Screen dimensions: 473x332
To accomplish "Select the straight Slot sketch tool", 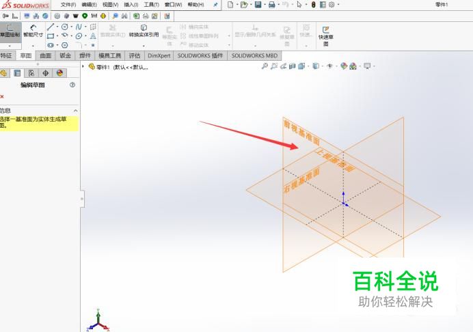I will pos(51,45).
